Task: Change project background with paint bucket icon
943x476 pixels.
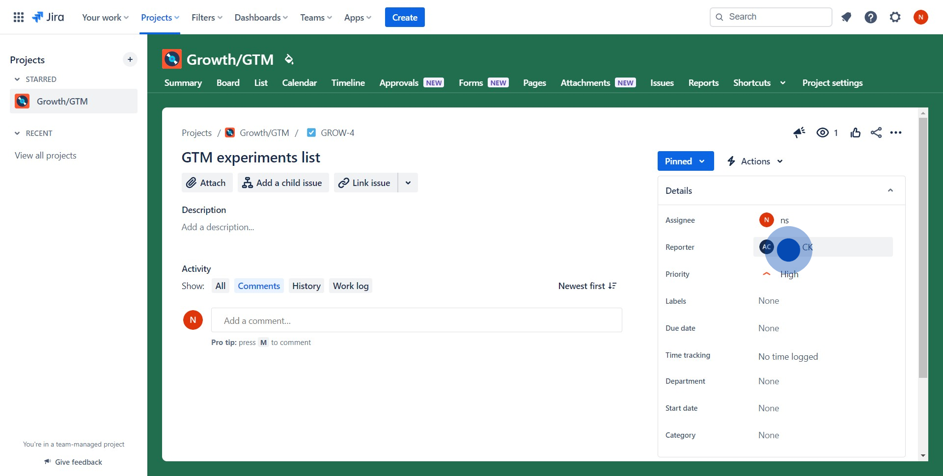Action: pos(289,59)
